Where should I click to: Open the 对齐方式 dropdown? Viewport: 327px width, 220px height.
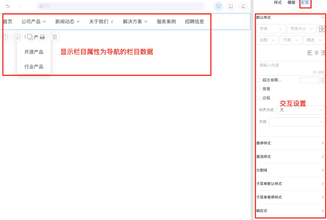click(x=301, y=110)
